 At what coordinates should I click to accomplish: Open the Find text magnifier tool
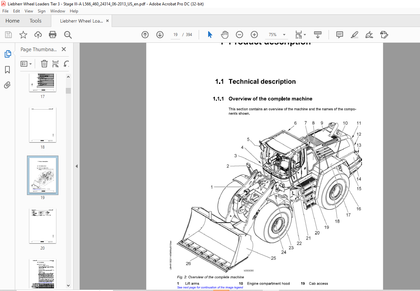(x=68, y=35)
